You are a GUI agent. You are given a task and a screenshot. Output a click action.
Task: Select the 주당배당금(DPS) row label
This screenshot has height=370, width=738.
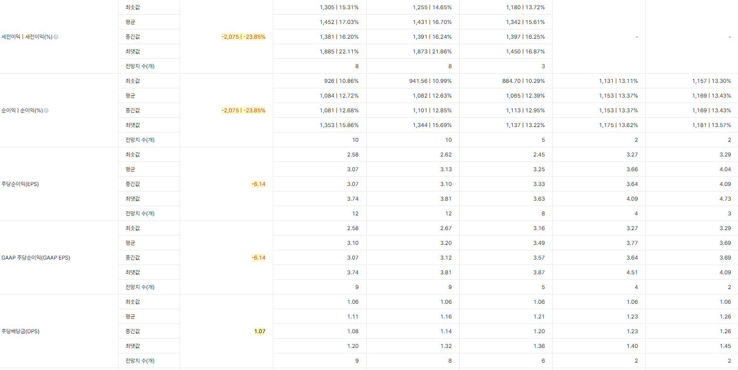(20, 331)
